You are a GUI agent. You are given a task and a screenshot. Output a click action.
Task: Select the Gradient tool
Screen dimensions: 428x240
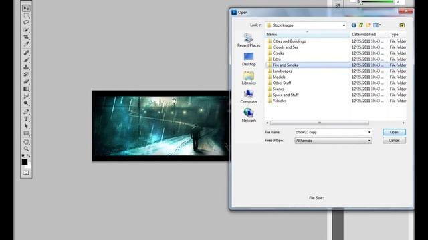pos(26,89)
